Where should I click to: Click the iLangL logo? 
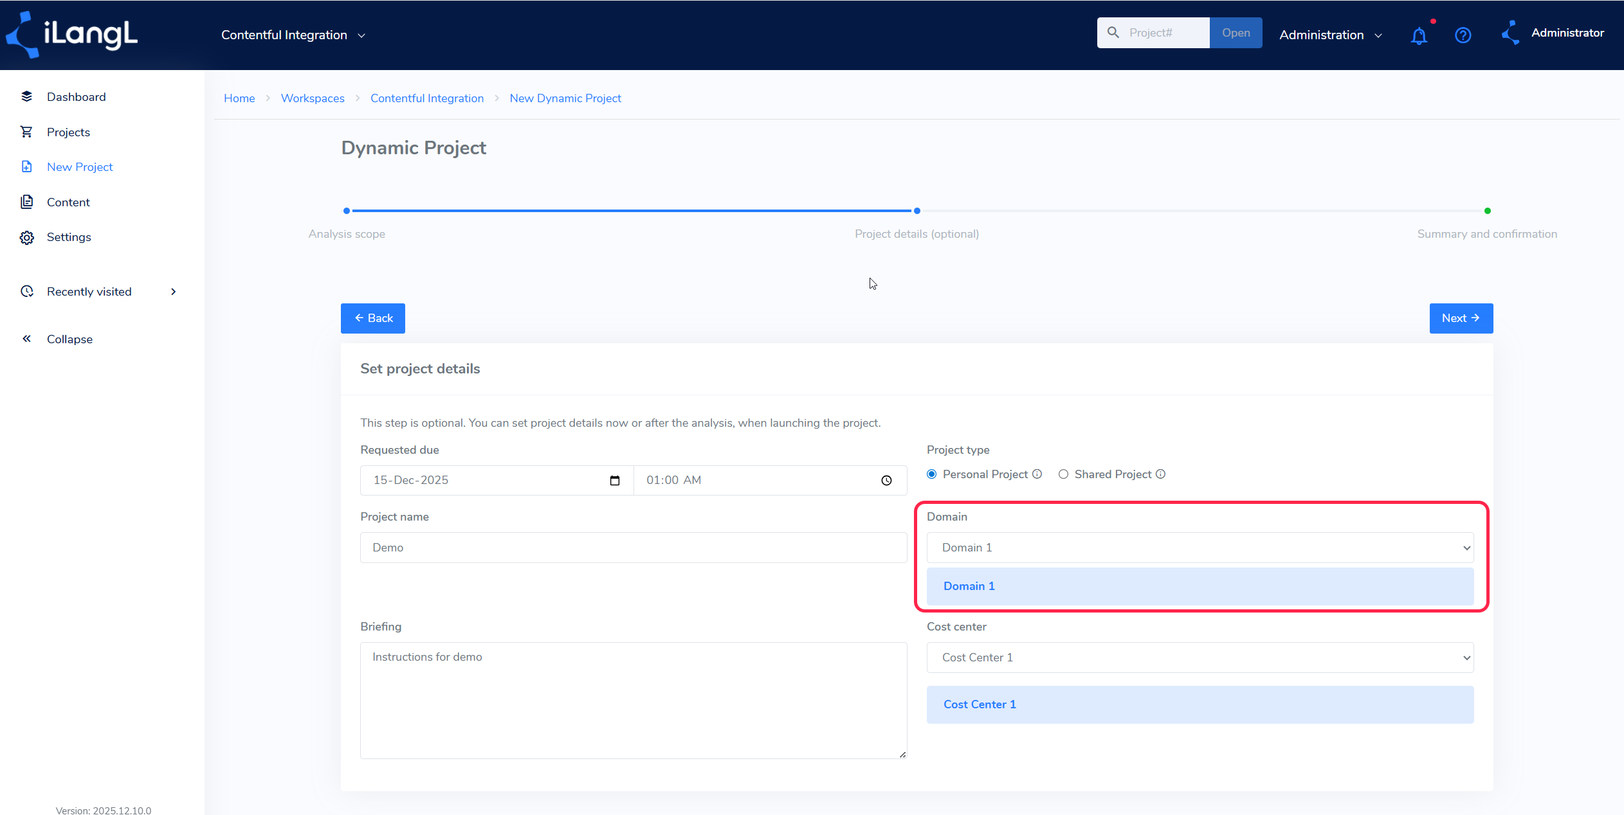pyautogui.click(x=72, y=35)
